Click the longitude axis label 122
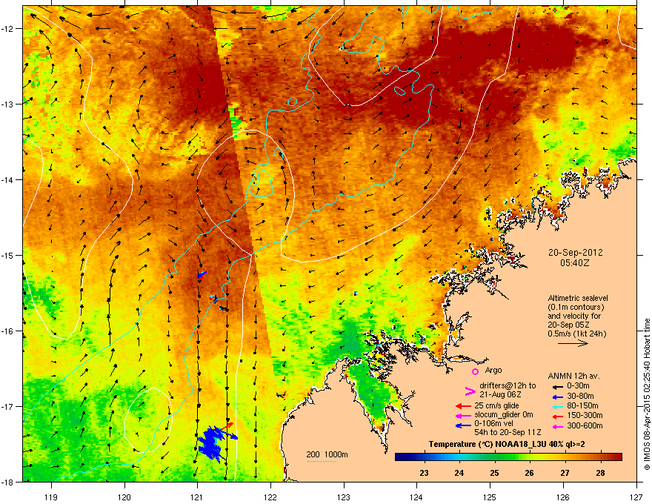The image size is (652, 504). click(x=270, y=497)
